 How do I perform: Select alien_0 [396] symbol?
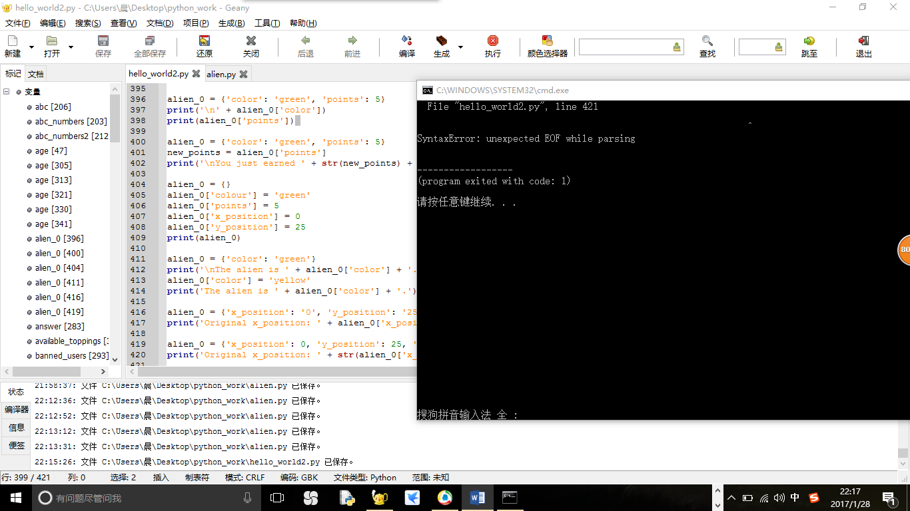(59, 238)
